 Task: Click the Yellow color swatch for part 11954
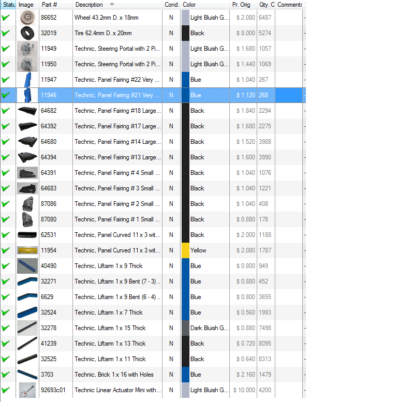[186, 250]
